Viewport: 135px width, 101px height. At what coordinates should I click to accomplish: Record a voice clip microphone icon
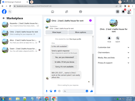click(x=47, y=91)
